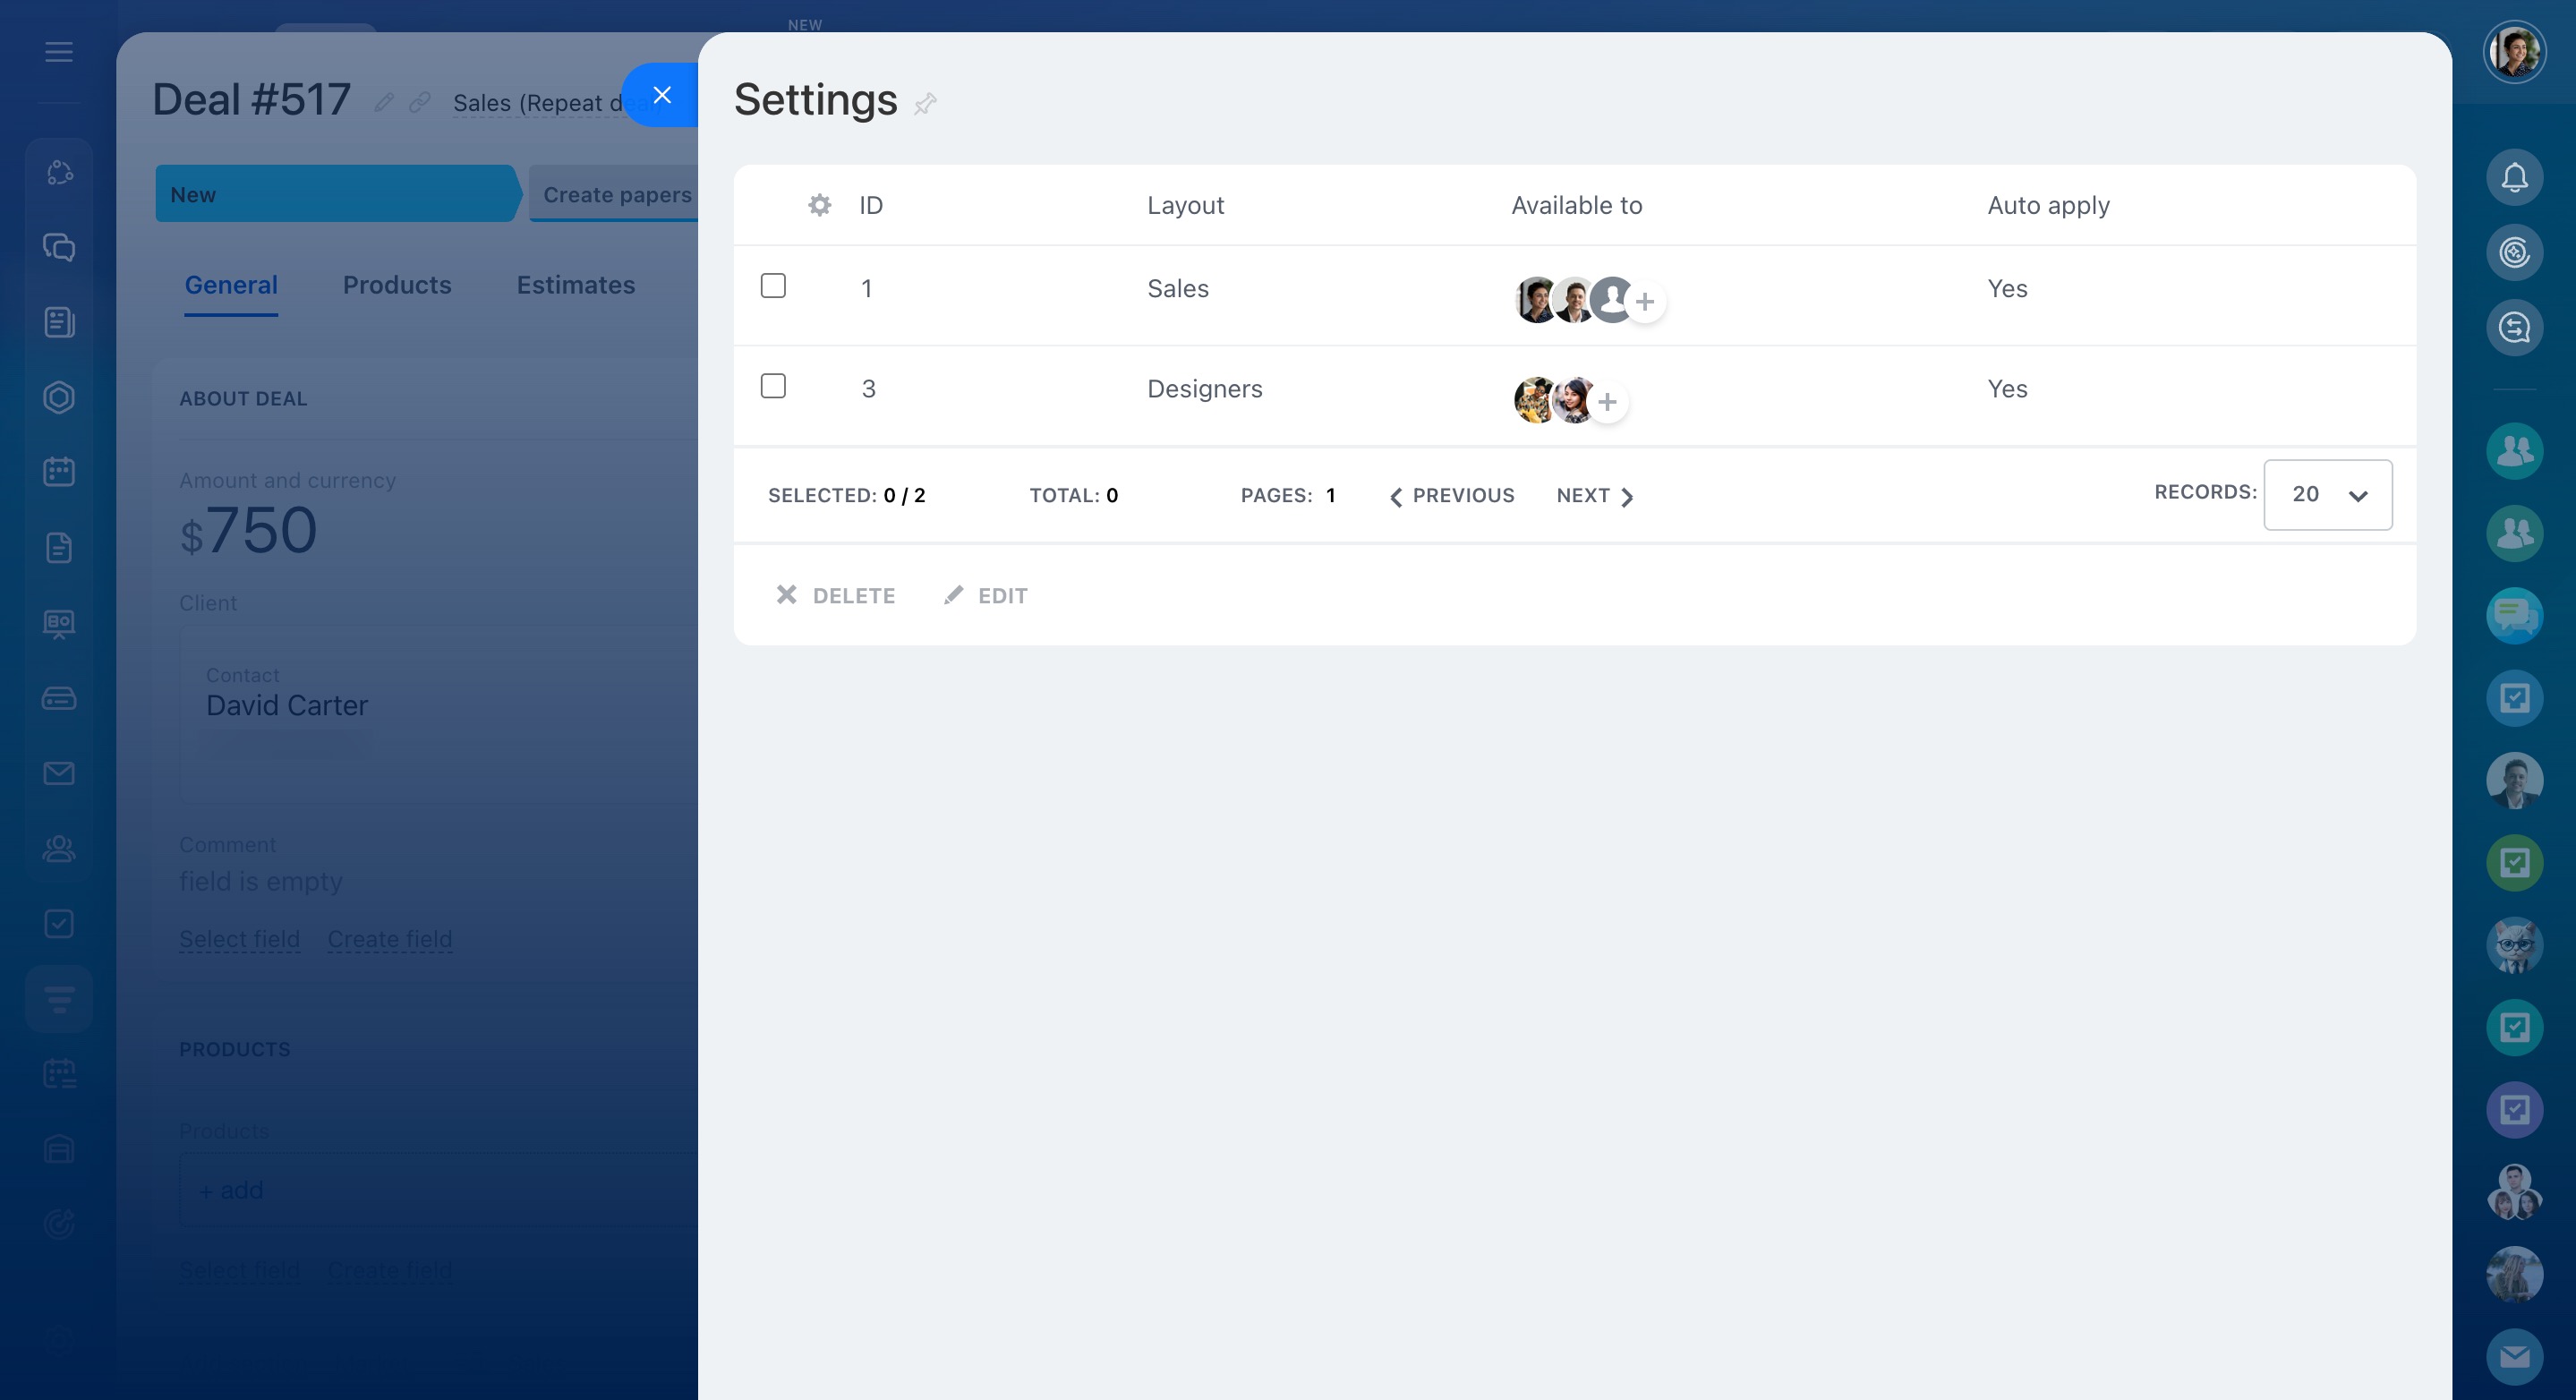Click the edit pencil next to Deal #517
The height and width of the screenshot is (1400, 2576).
point(384,102)
